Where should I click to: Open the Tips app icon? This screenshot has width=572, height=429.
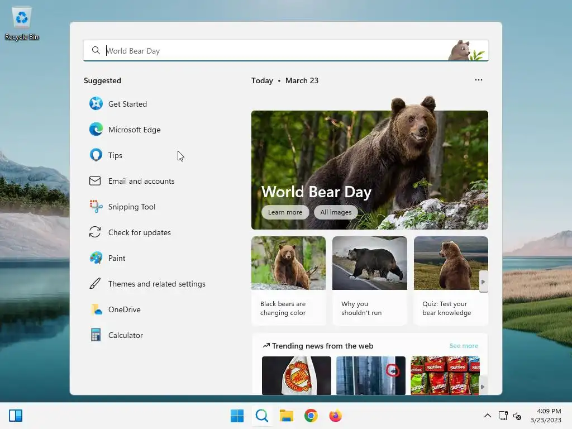tap(96, 155)
